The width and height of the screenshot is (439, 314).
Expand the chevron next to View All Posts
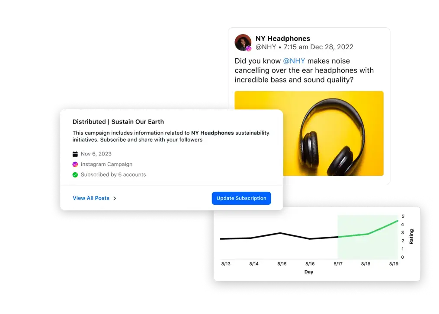[x=115, y=198]
